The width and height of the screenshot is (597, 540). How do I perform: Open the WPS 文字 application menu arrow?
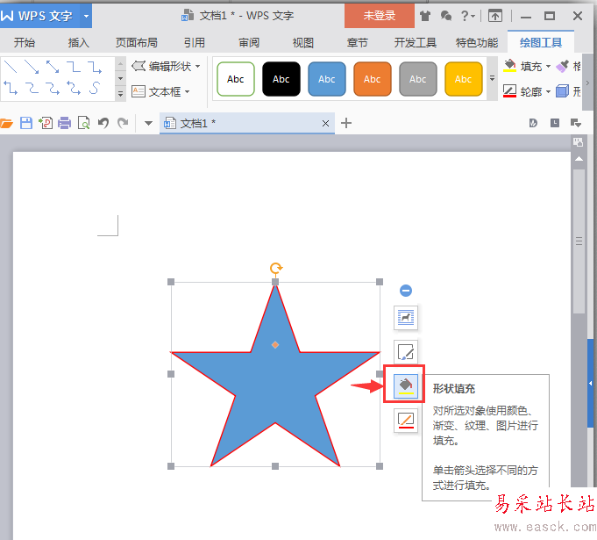[x=86, y=16]
